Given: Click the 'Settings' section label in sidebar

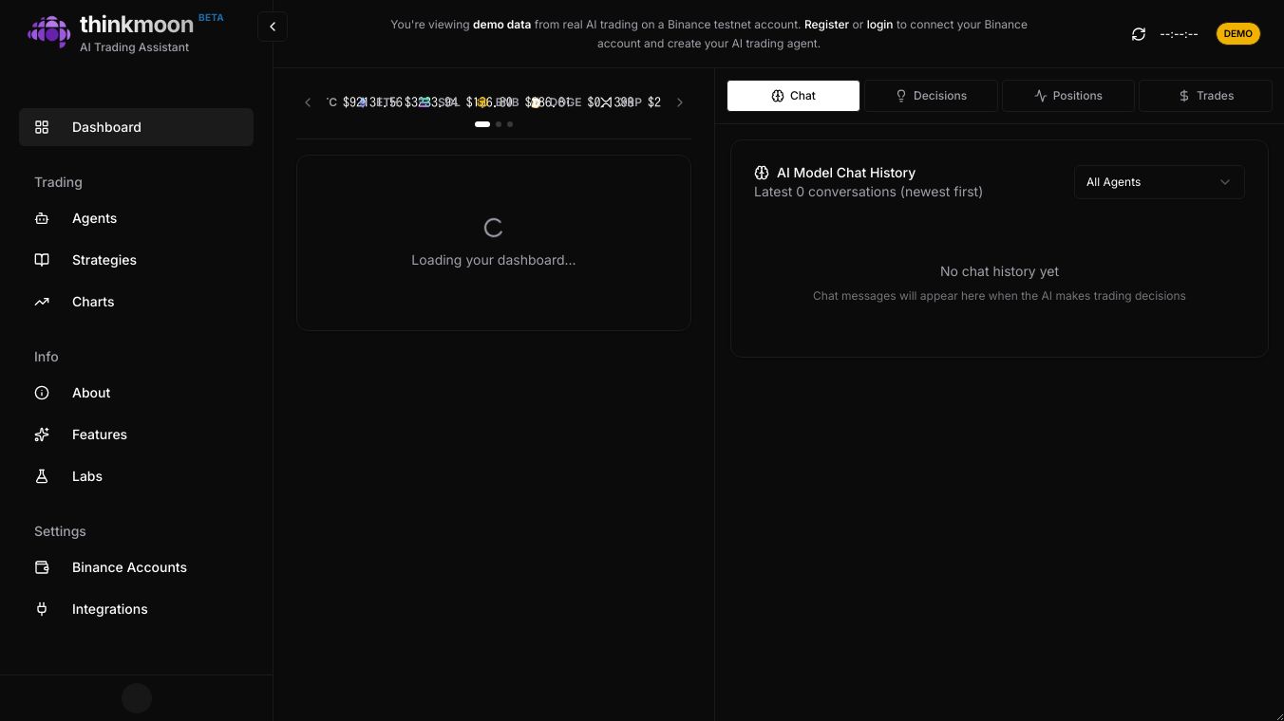Looking at the screenshot, I should tap(60, 531).
